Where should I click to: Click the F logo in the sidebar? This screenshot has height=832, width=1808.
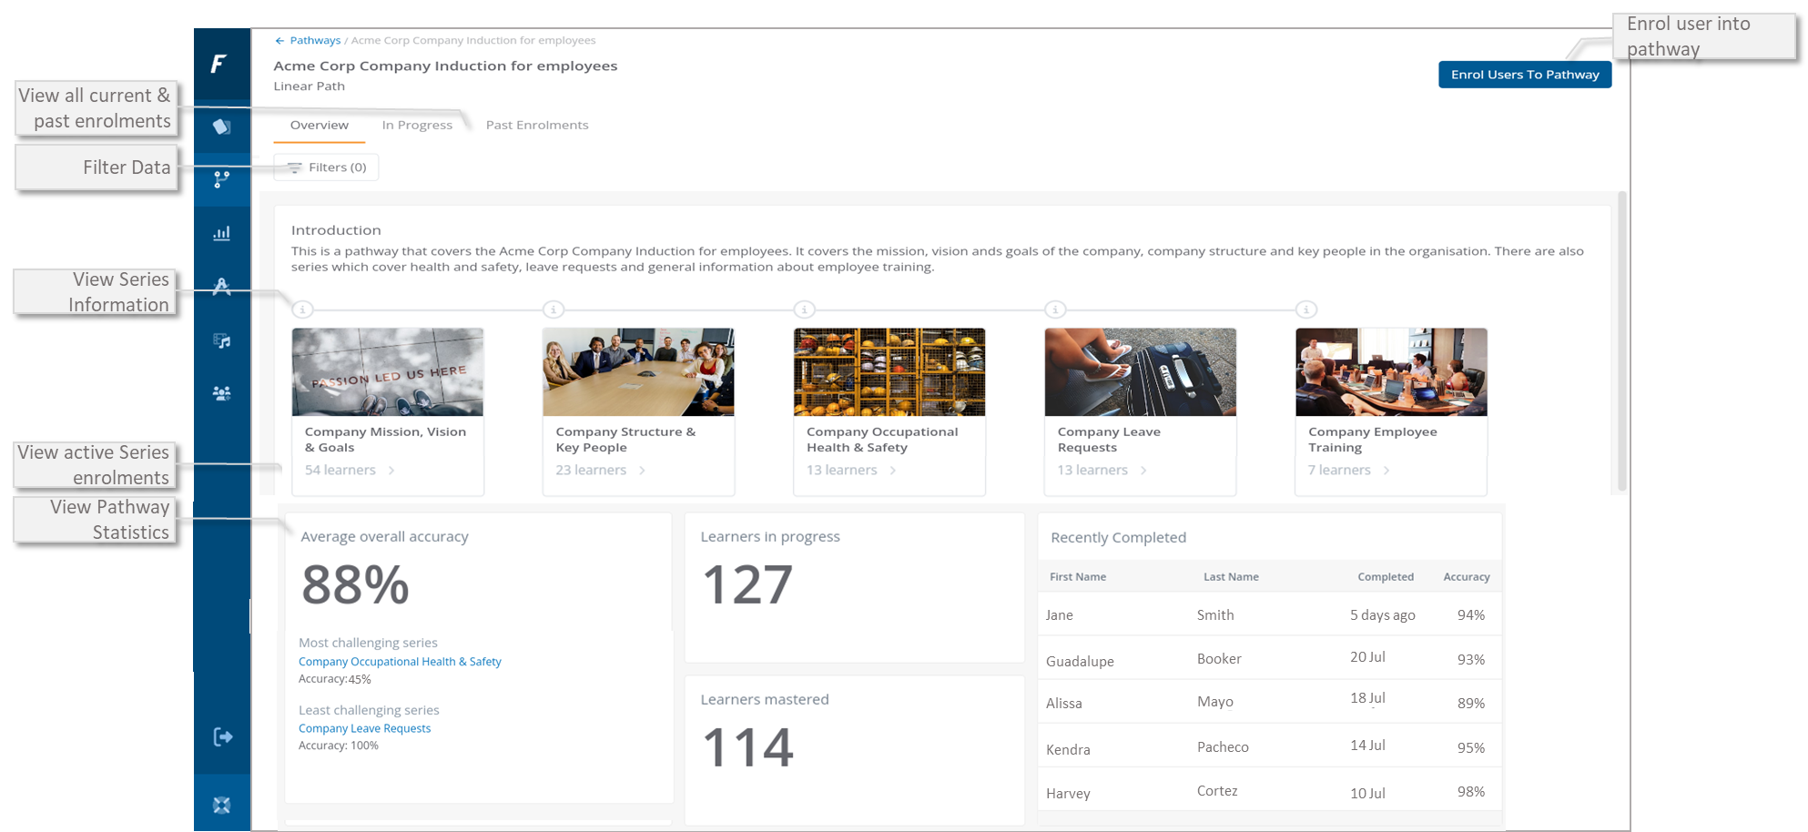tap(218, 64)
